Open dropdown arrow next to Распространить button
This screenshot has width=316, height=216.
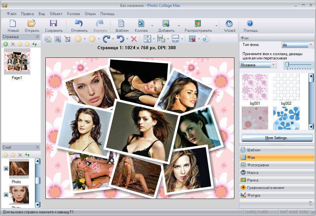pyautogui.click(x=216, y=26)
